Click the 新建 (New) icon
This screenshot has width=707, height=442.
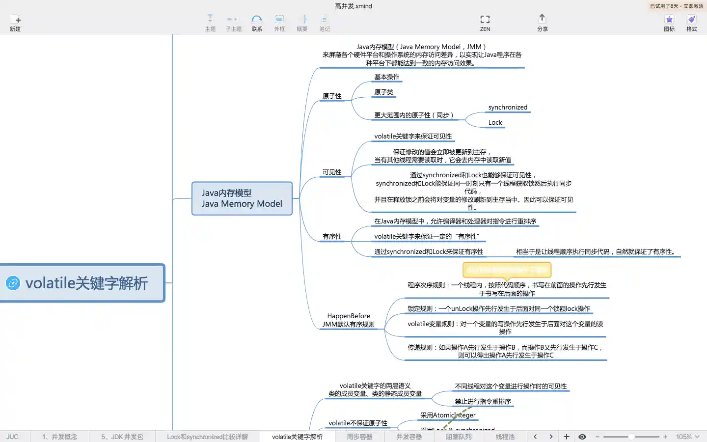15,20
